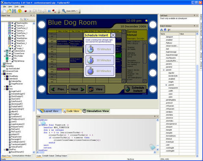
Task: Pause simulation with the blue pause icon
Action: pos(49,11)
